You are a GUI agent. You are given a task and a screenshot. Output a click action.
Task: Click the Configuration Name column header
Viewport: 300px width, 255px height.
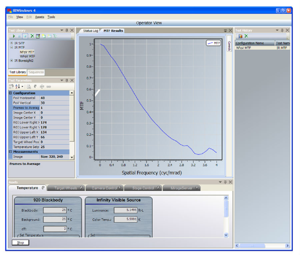tap(255, 43)
